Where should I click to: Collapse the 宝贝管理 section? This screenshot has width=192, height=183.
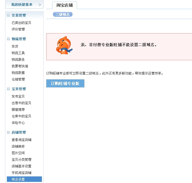[x=8, y=89]
